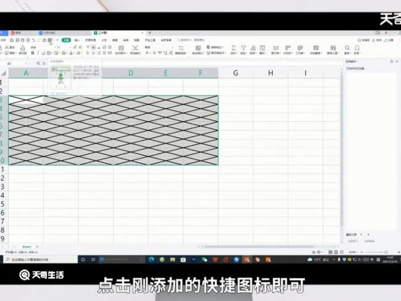Close the right-side task pane
Image resolution: width=401 pixels, height=301 pixels.
pyautogui.click(x=397, y=62)
